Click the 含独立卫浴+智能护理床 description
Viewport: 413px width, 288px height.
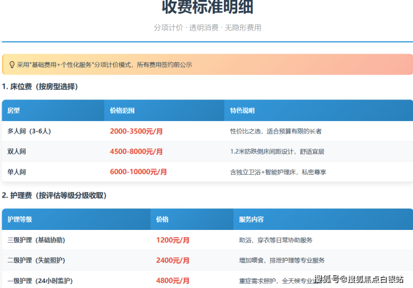(278, 172)
